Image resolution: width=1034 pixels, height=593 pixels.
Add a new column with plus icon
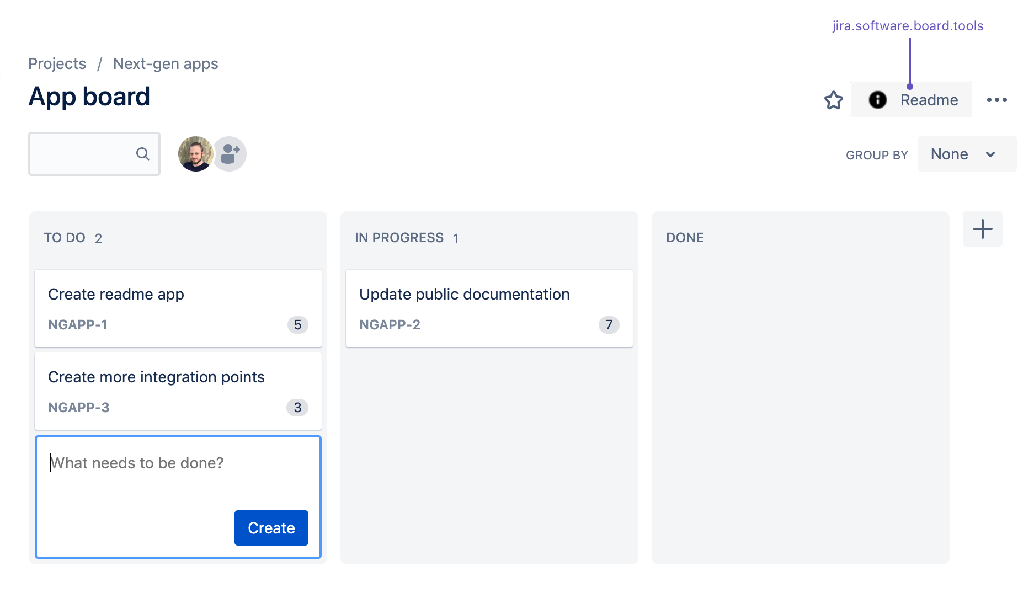(x=982, y=229)
